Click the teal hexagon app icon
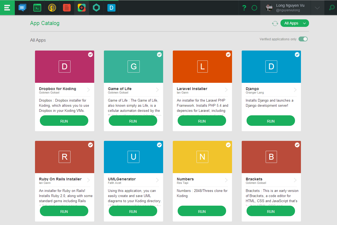Image resolution: width=337 pixels, height=225 pixels. tap(96, 8)
